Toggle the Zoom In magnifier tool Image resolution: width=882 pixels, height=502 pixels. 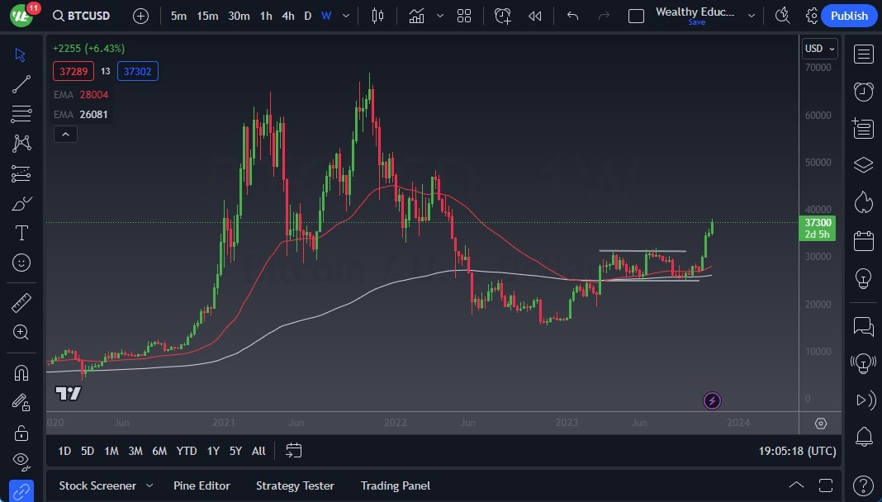[21, 333]
